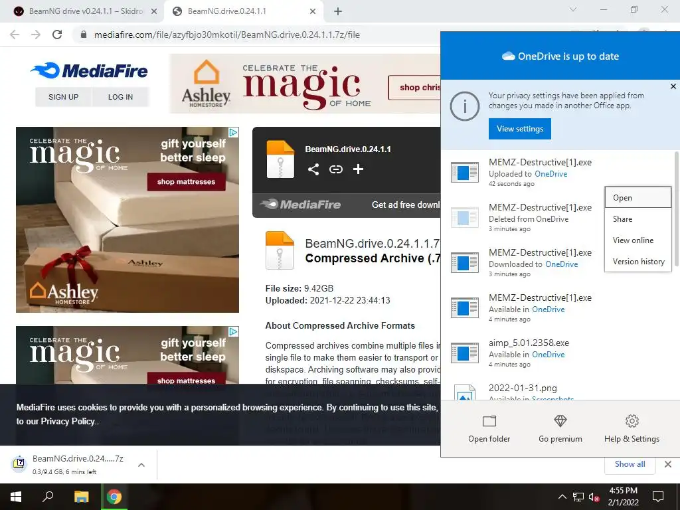The width and height of the screenshot is (680, 510).
Task: Click the downloaded MEMZ-Destructive[1].exe file icon
Action: coord(464,262)
